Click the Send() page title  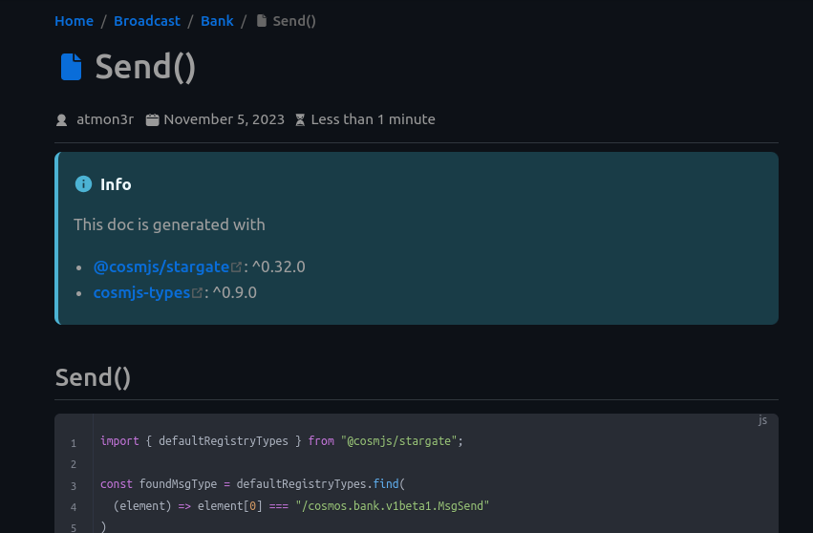[145, 67]
